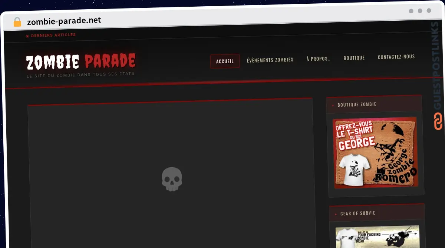Click the orange chain-link Guestpostlinks icon
This screenshot has height=248, width=445.
pyautogui.click(x=438, y=122)
